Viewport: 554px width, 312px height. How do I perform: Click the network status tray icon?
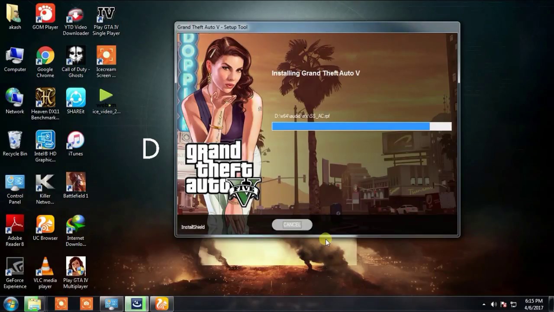coord(514,304)
